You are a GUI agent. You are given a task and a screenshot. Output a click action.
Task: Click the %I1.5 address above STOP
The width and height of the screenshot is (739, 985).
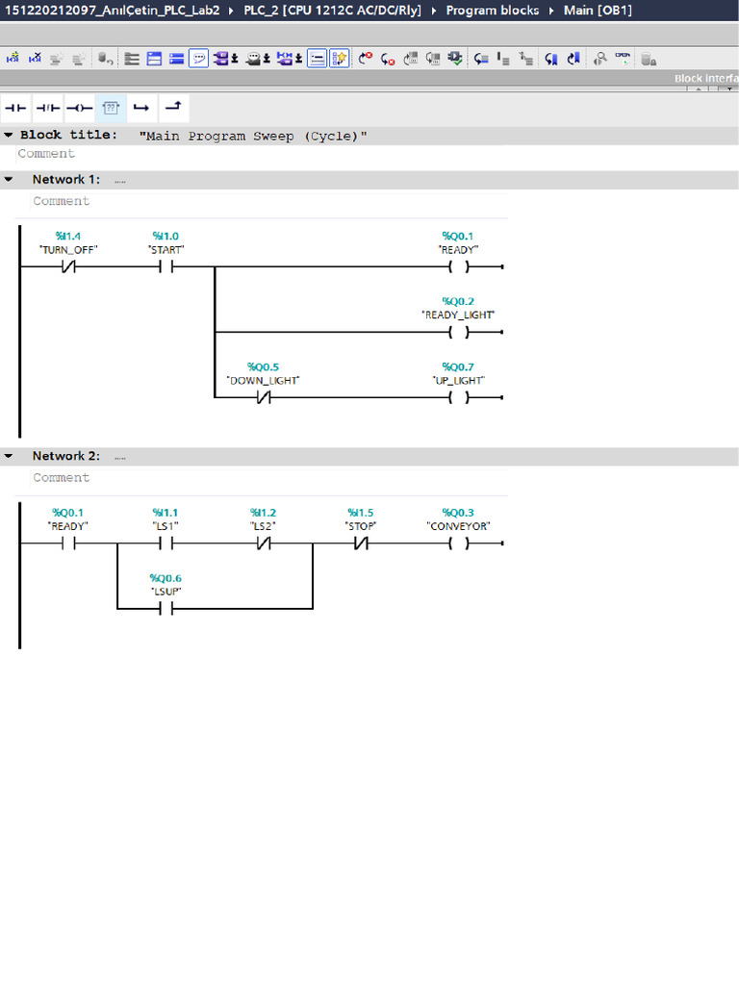pyautogui.click(x=361, y=513)
